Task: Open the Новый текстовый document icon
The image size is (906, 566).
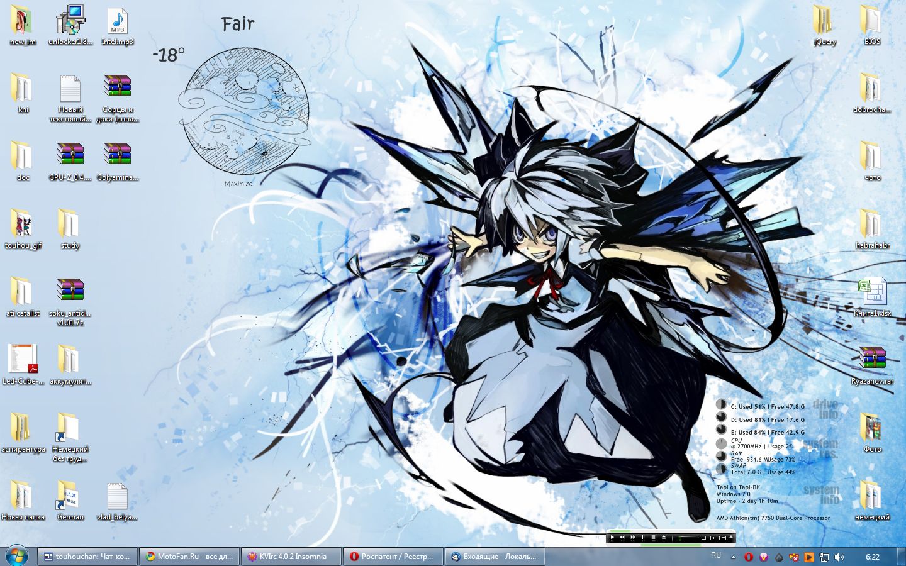Action: point(70,97)
